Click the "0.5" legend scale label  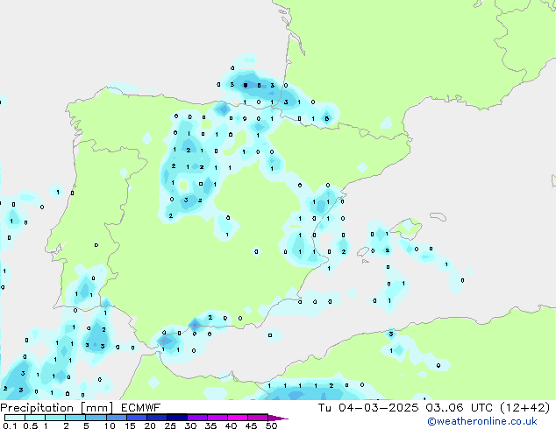pyautogui.click(x=31, y=425)
